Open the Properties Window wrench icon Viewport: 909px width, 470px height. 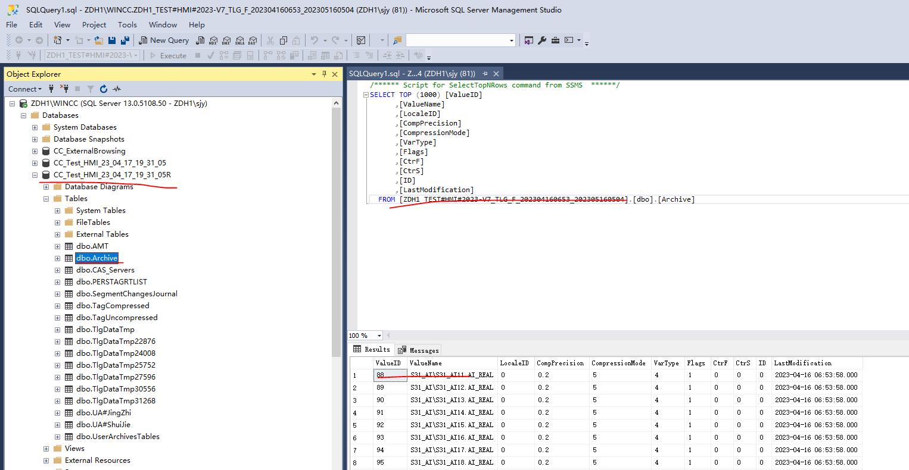542,40
